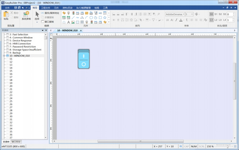Switch to language L4
239x150 pixels.
pos(225,20)
